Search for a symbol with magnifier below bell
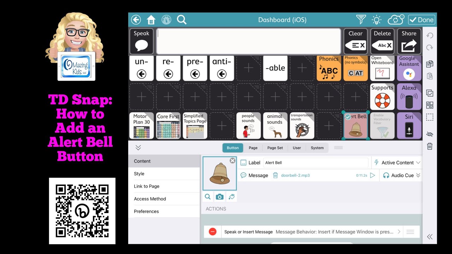Viewport: 452px width, 254px height. pyautogui.click(x=208, y=197)
